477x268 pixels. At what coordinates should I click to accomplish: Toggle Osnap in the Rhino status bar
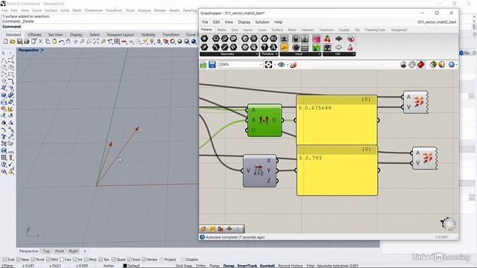[x=229, y=266]
